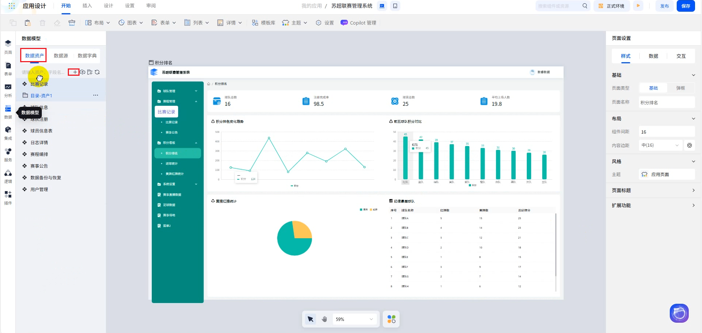Toggle the mobile device preview icon
Screen dimensions: 702x333
point(395,6)
